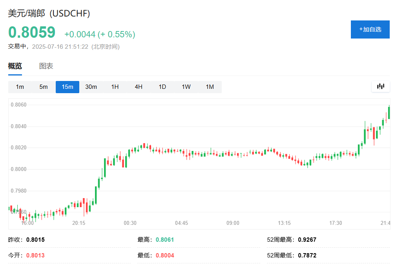Switch to the 概览 overview tab
396x272 pixels.
coord(15,66)
